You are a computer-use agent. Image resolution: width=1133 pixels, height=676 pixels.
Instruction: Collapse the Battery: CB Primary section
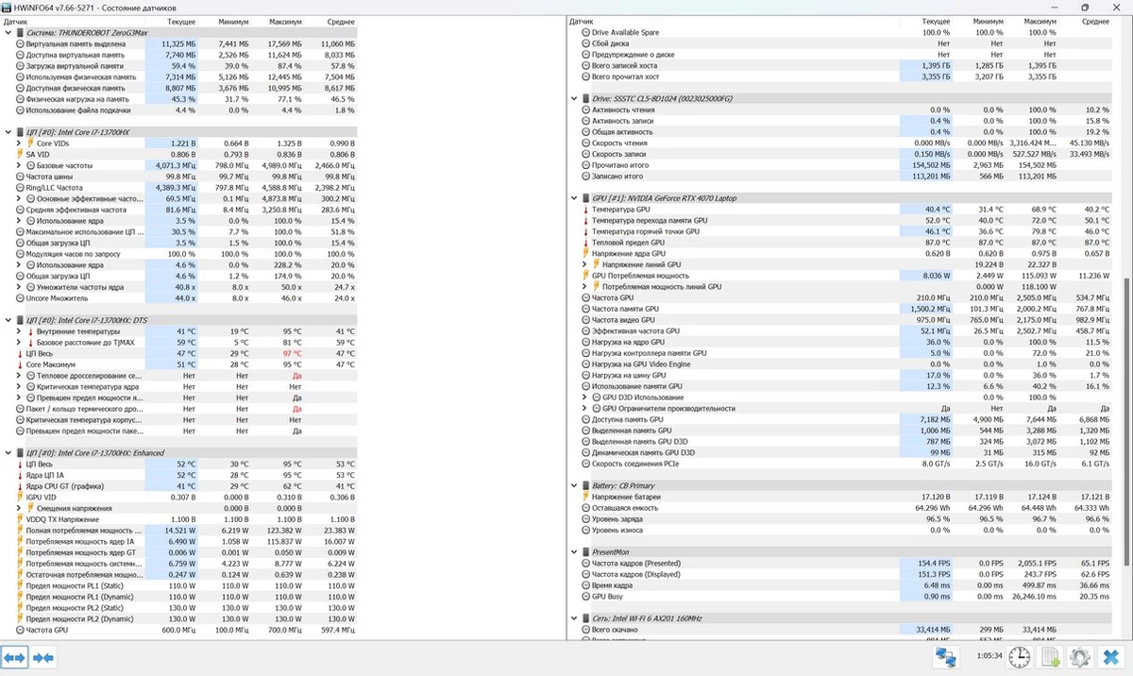coord(574,485)
